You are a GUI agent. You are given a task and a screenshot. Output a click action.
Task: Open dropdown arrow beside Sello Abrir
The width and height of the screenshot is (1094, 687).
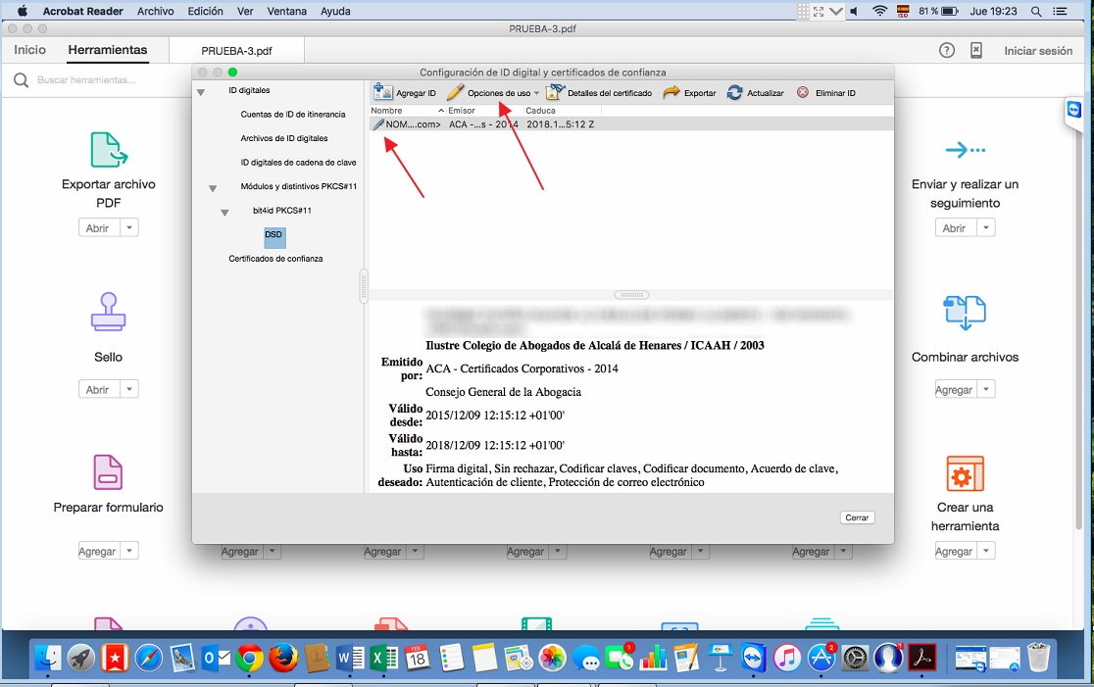tap(129, 389)
